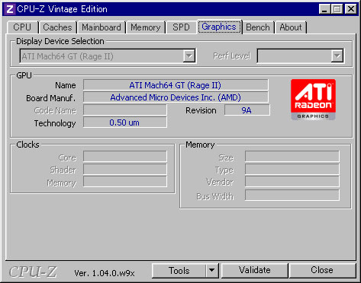
Task: Click the Technology label
Action: [55, 123]
